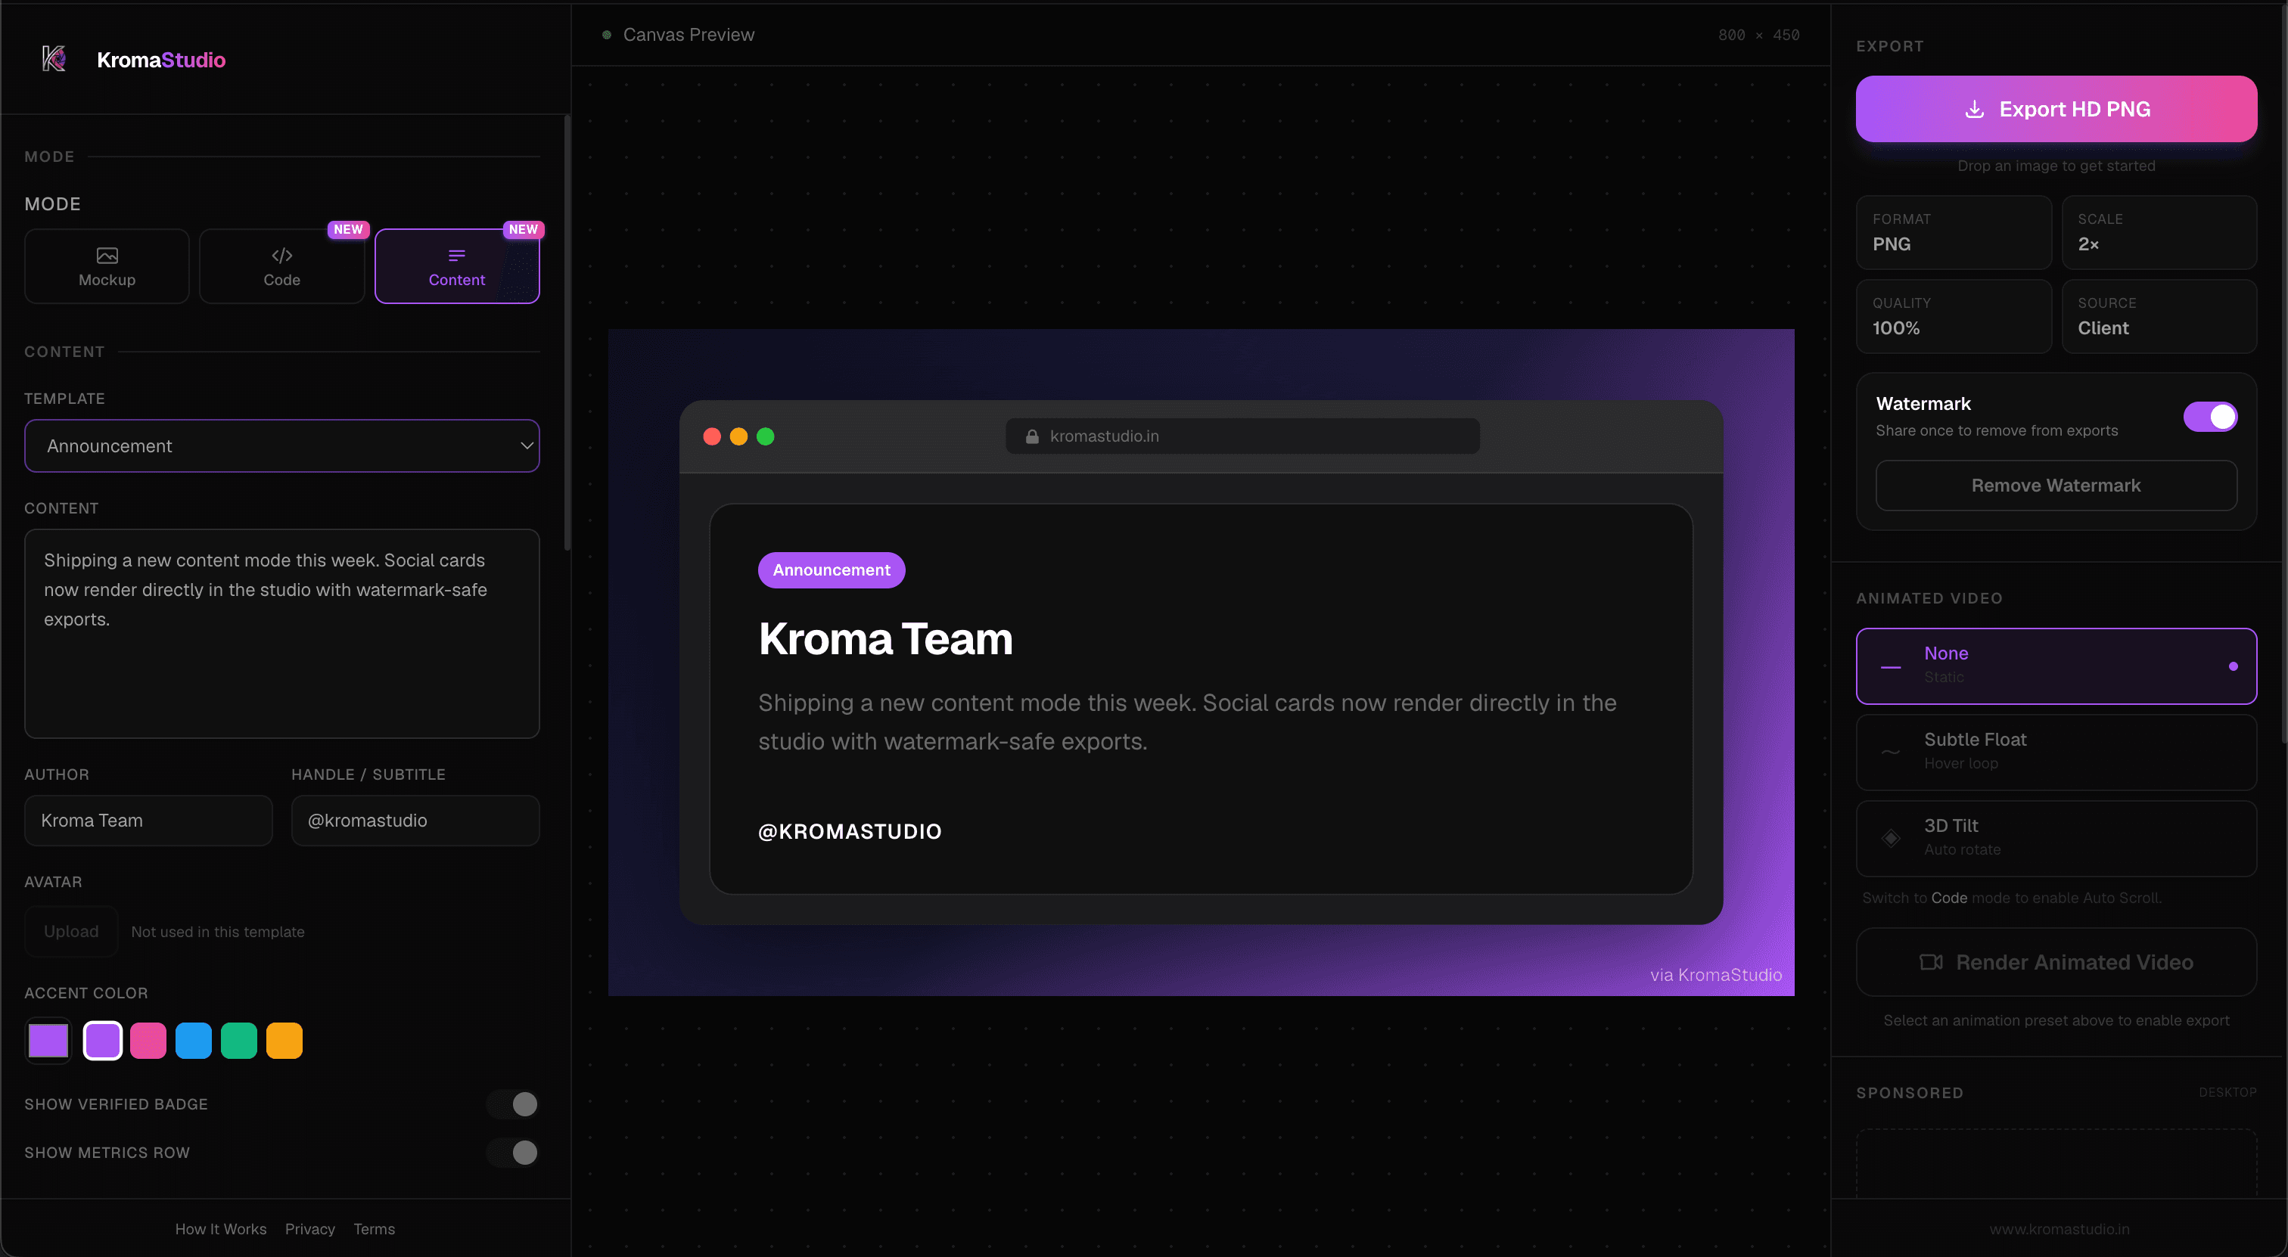
Task: Click the @KROMASTUDIO handle in preview
Action: pos(849,832)
